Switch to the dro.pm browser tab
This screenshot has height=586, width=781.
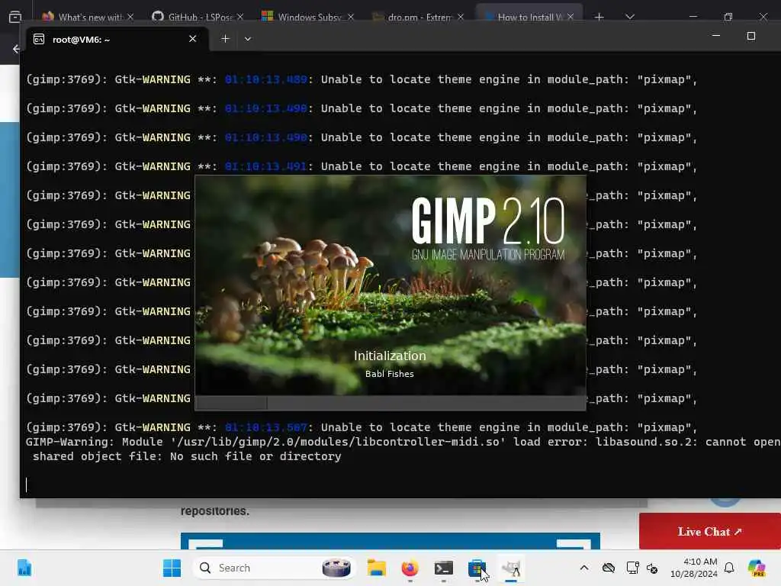pyautogui.click(x=417, y=17)
